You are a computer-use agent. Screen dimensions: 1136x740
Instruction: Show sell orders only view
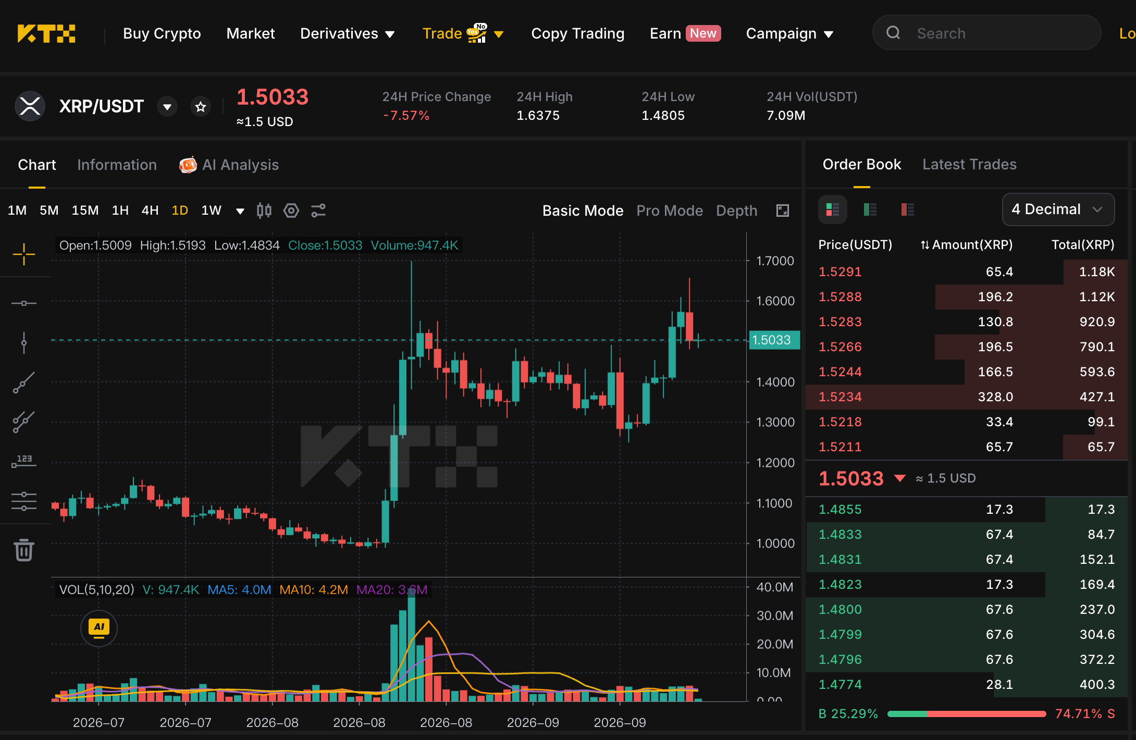tap(908, 210)
